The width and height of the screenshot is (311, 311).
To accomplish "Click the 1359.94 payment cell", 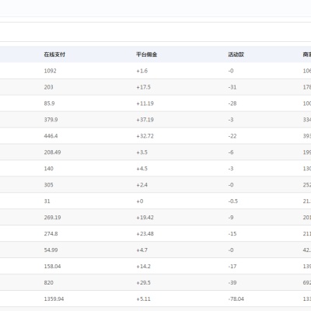I will click(x=54, y=299).
